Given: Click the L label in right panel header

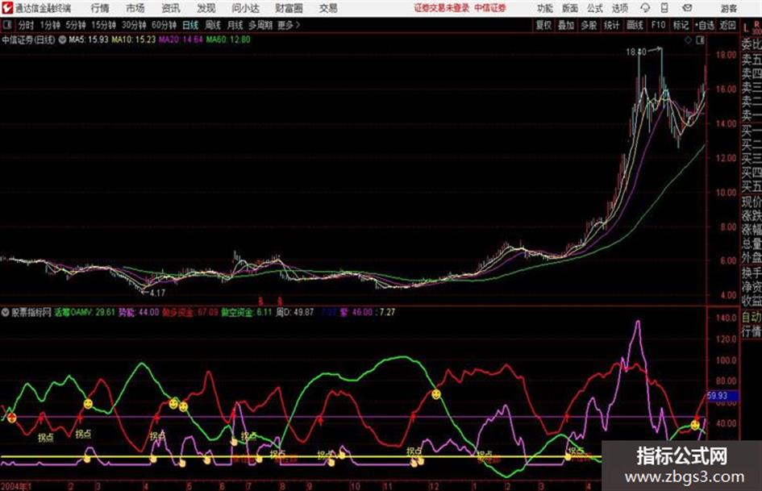Looking at the screenshot, I should [746, 28].
